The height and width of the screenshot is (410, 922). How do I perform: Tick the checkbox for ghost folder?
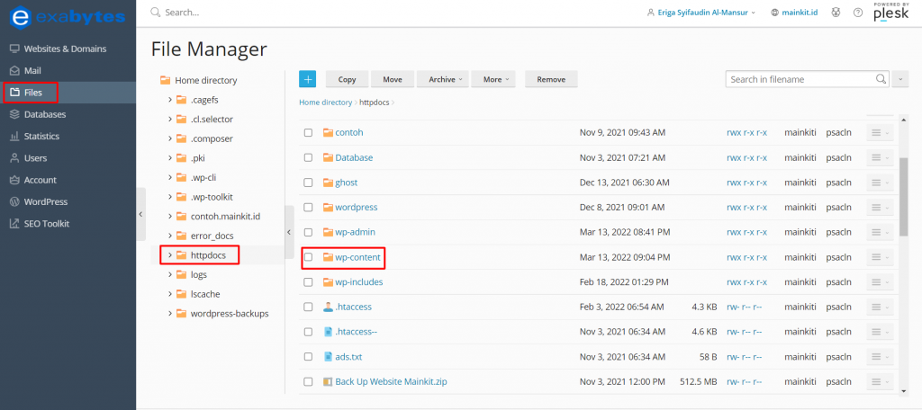(x=308, y=183)
